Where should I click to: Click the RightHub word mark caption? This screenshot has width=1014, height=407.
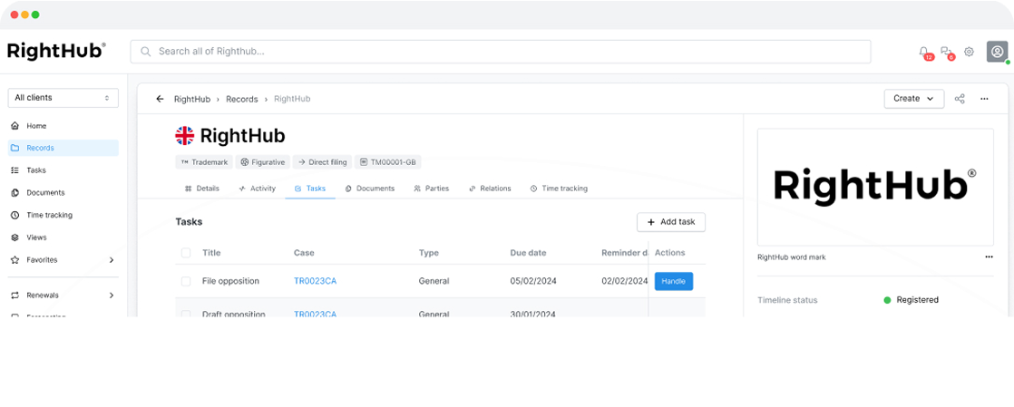pos(792,257)
